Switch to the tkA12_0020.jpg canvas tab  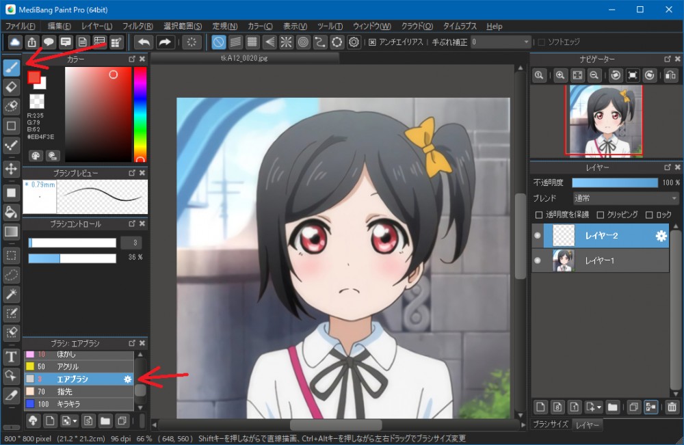pyautogui.click(x=244, y=58)
